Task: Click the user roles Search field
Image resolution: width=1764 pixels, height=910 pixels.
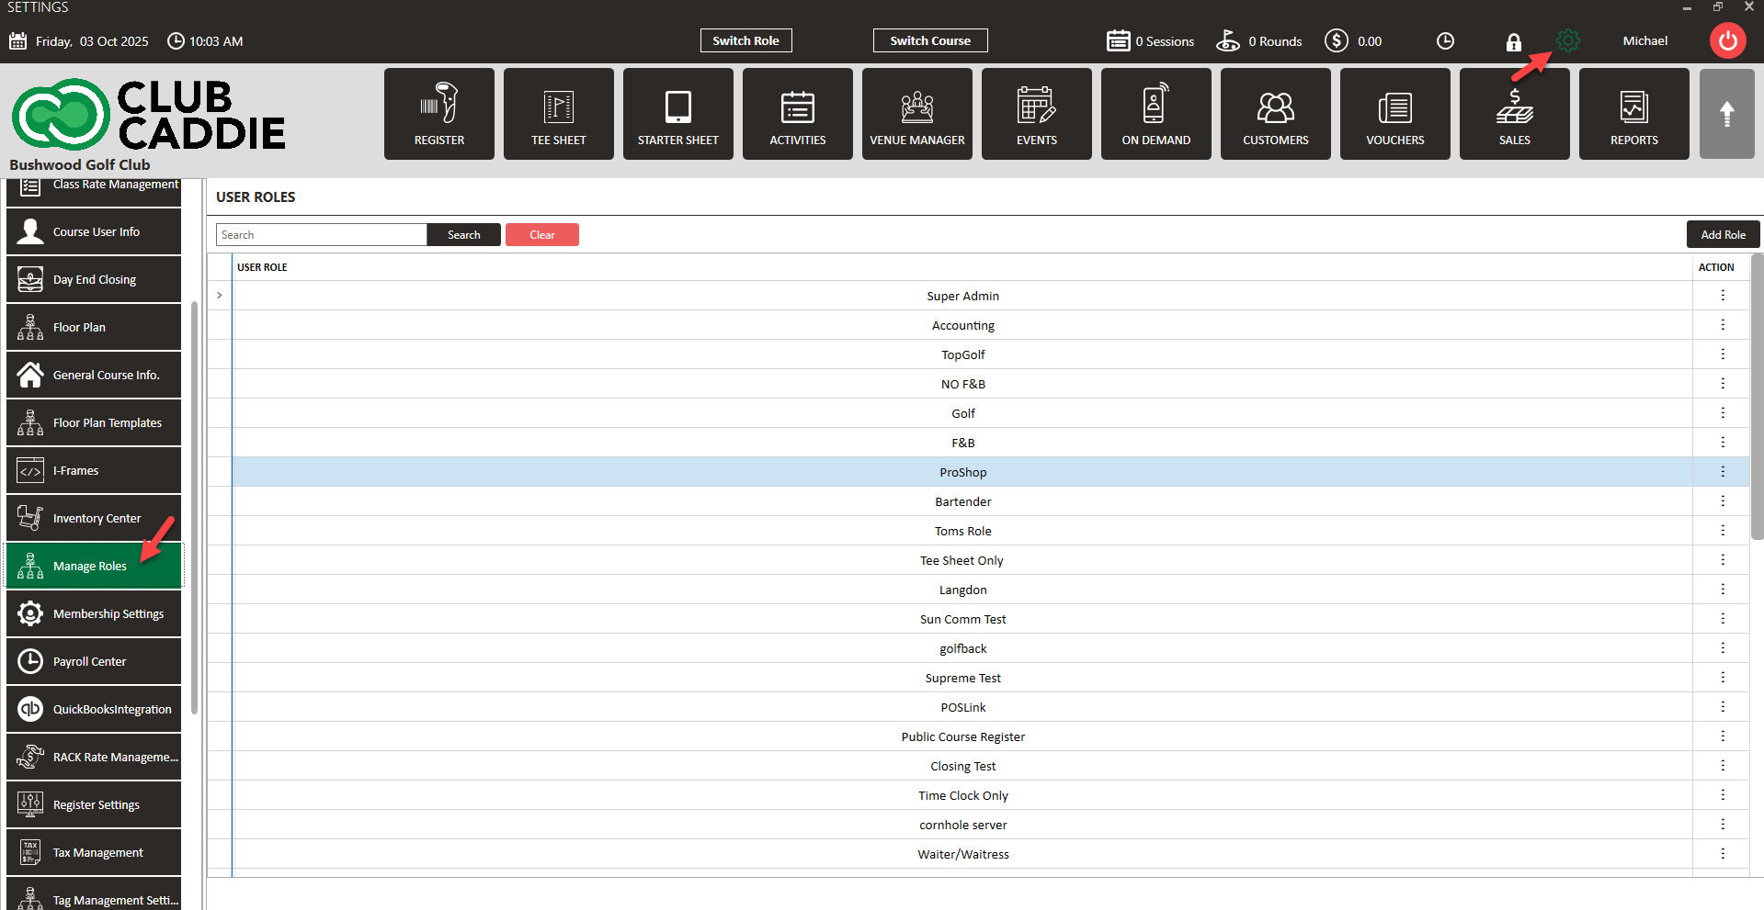Action: [321, 235]
